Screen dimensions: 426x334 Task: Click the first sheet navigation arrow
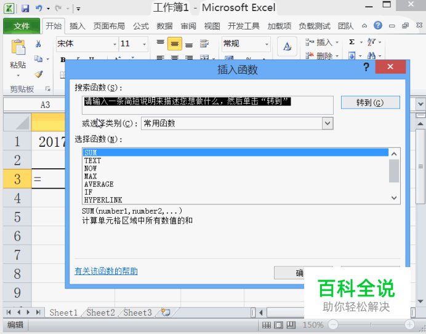pos(9,313)
